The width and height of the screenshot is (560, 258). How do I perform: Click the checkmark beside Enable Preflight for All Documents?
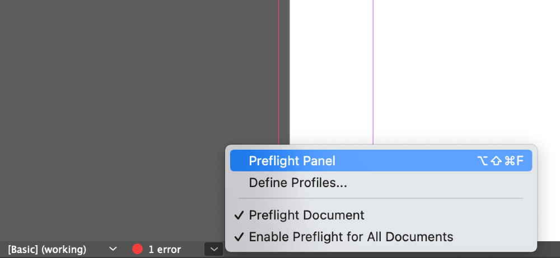(240, 237)
